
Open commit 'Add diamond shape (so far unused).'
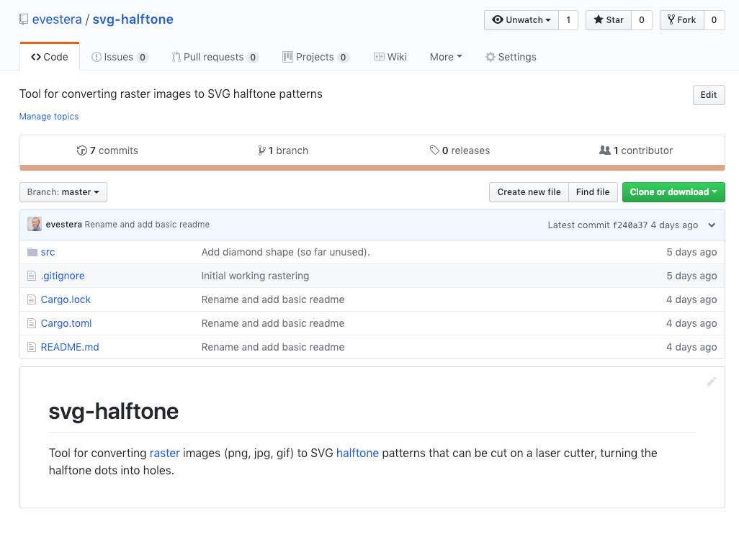coord(286,252)
